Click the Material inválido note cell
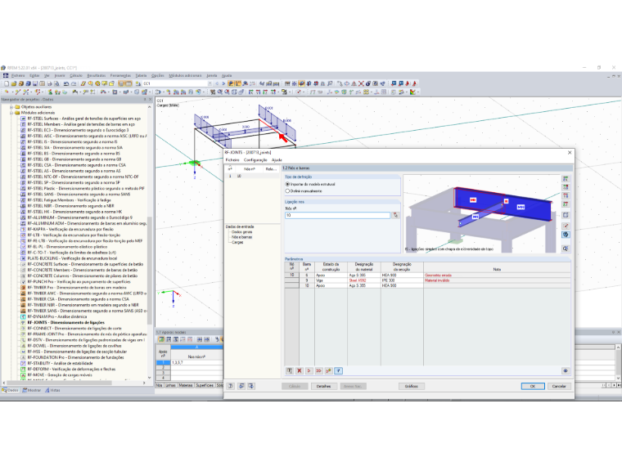The height and width of the screenshot is (466, 622). (x=497, y=280)
